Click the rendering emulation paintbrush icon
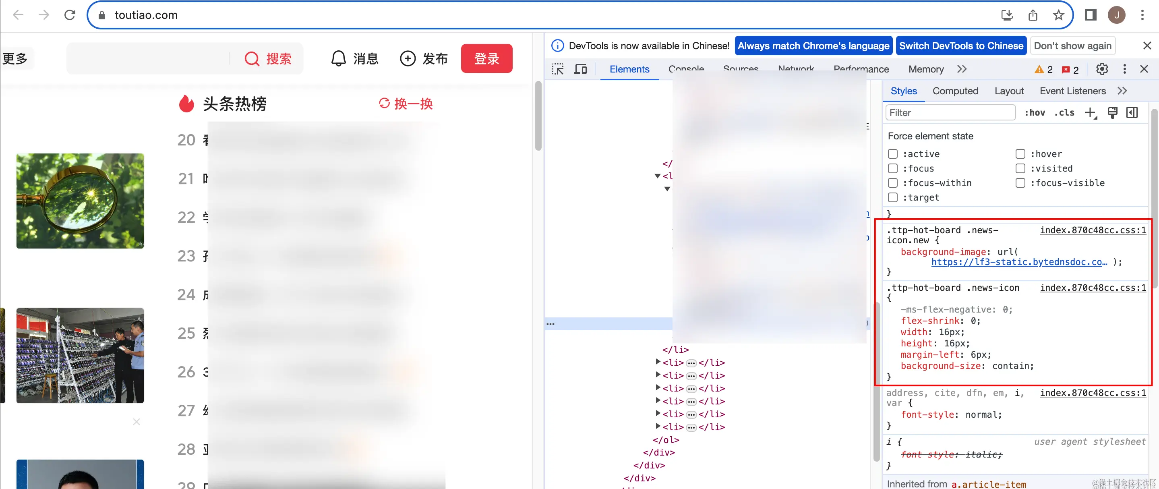This screenshot has width=1159, height=489. [x=1112, y=113]
